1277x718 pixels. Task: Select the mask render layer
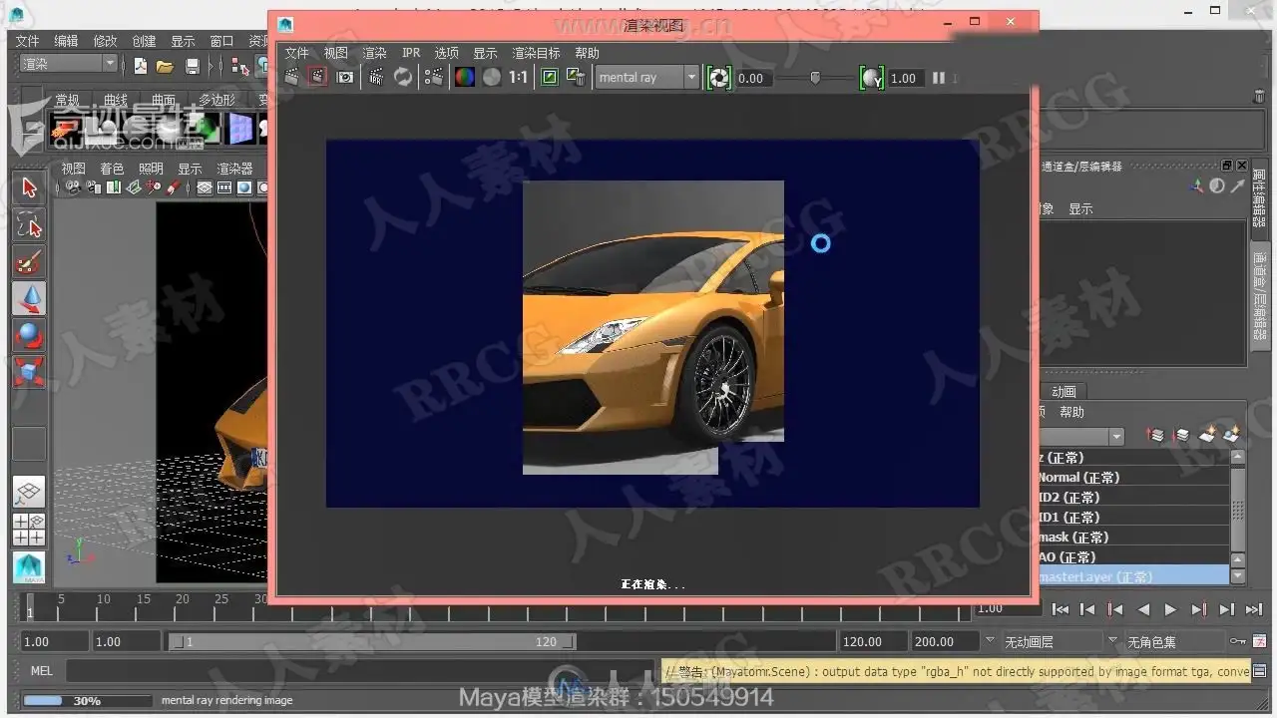1133,537
